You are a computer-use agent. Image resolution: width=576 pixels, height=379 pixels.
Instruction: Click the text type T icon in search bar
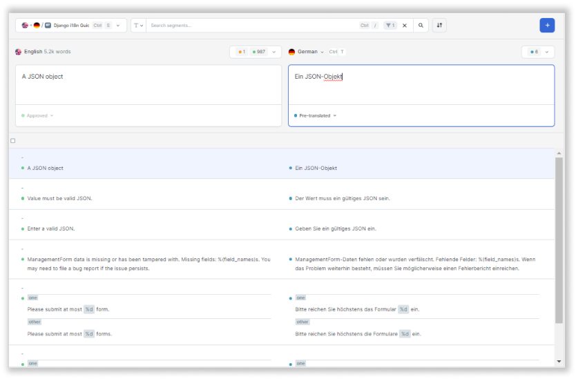point(138,26)
